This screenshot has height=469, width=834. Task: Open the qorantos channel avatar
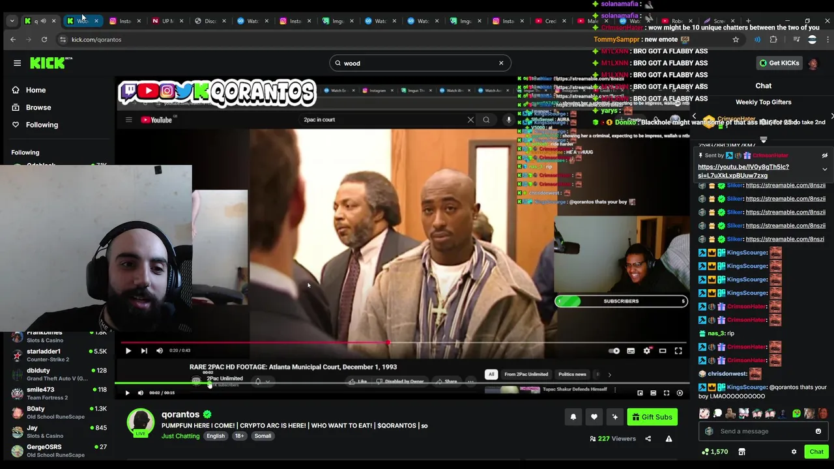point(140,422)
